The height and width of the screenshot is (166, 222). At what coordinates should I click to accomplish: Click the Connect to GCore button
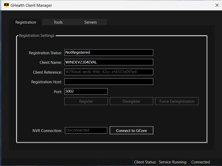(x=131, y=130)
